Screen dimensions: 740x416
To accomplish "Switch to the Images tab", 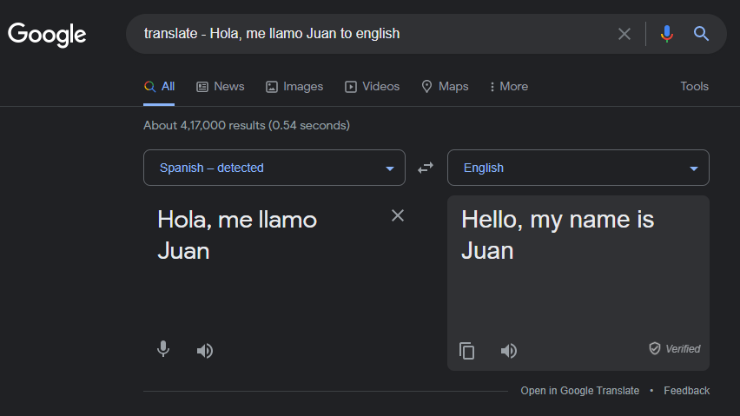I will point(294,86).
